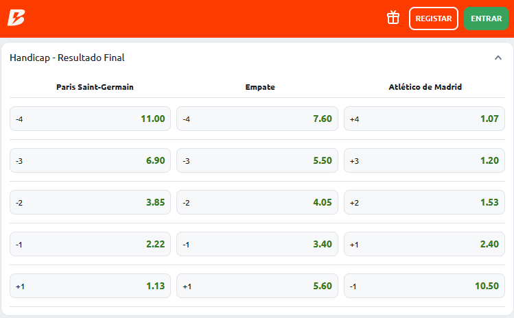The height and width of the screenshot is (318, 514).
Task: Select Empate -2 at 4.05
Action: (257, 202)
